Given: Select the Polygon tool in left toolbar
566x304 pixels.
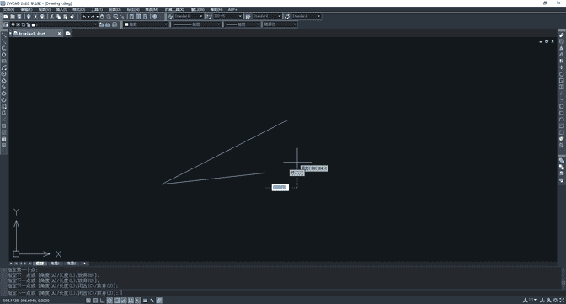Looking at the screenshot, I should [4, 55].
